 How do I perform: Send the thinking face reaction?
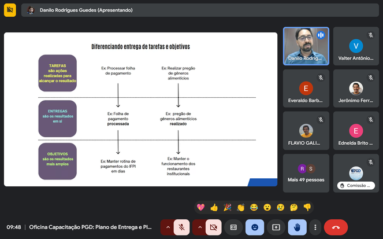click(294, 207)
